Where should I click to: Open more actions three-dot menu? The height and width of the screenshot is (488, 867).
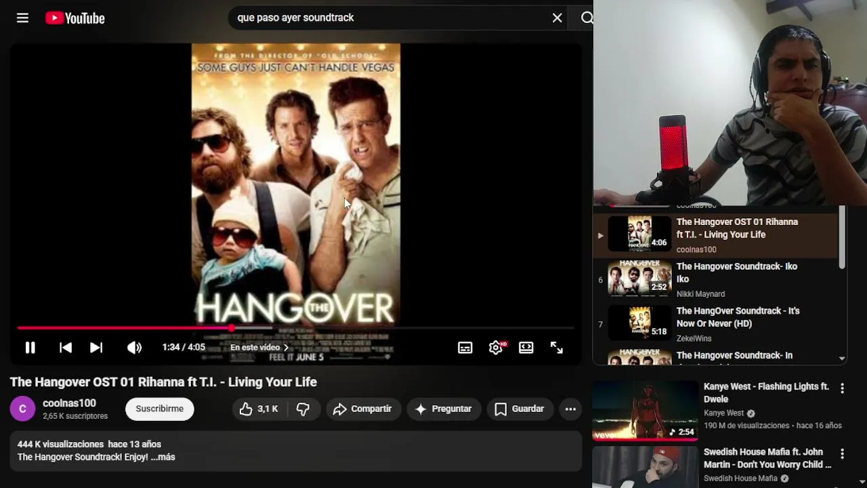click(x=570, y=409)
